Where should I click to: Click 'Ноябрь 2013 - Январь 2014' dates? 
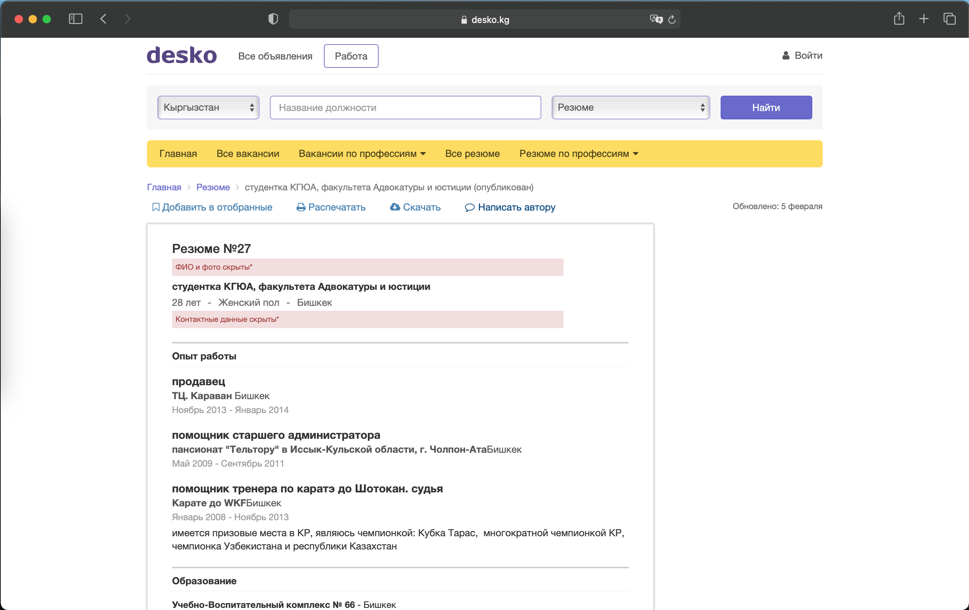230,410
